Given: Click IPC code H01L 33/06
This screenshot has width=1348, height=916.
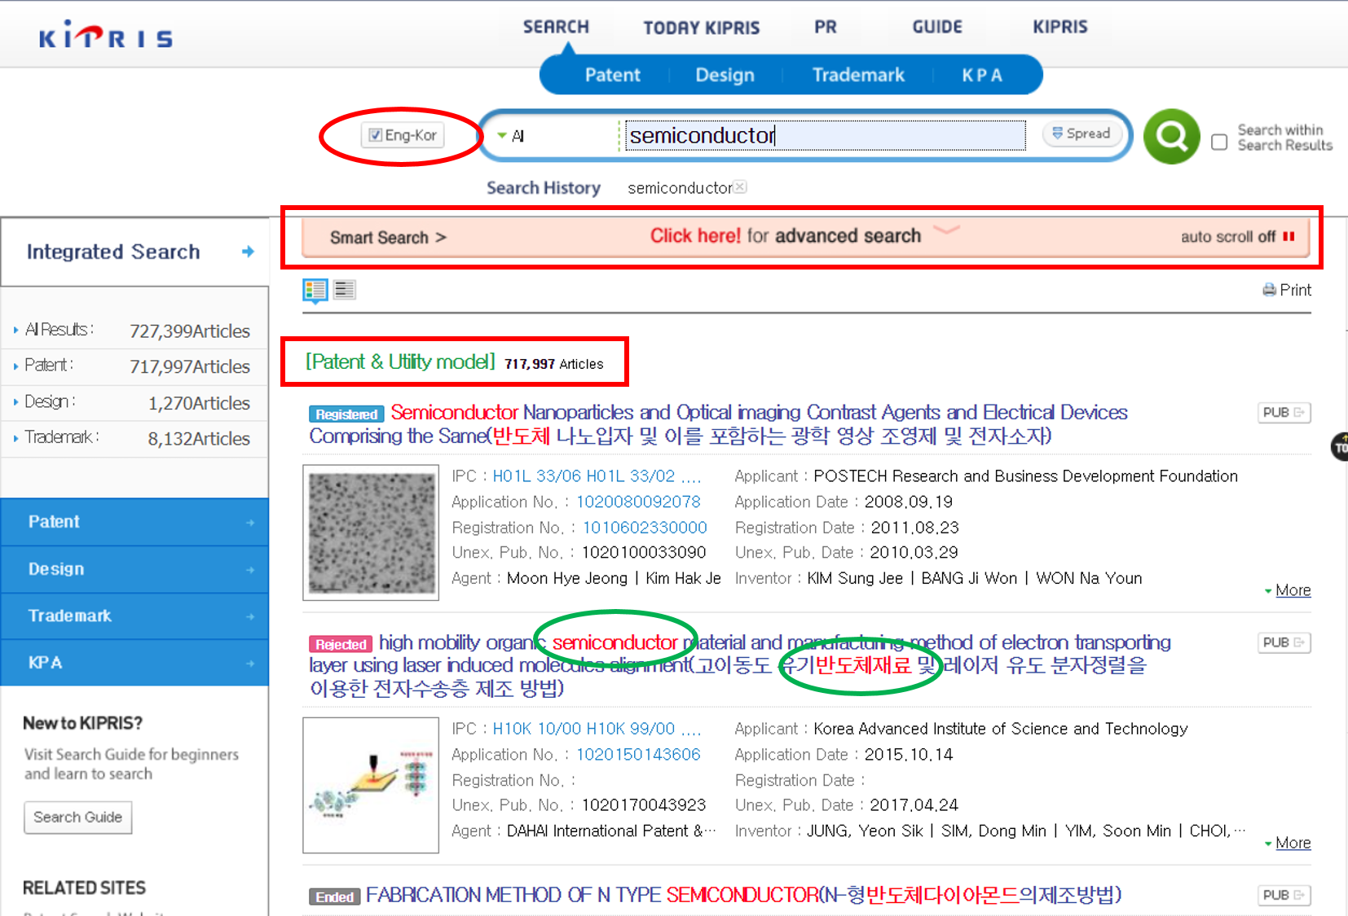Looking at the screenshot, I should pyautogui.click(x=535, y=476).
